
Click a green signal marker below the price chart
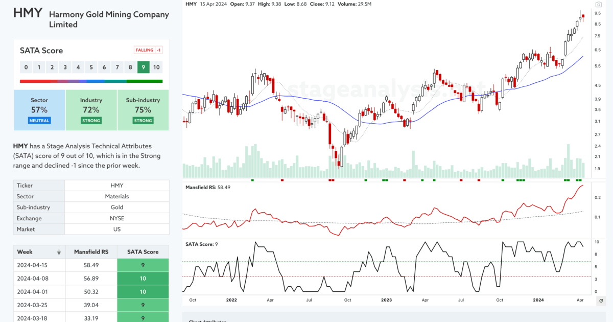(253, 180)
